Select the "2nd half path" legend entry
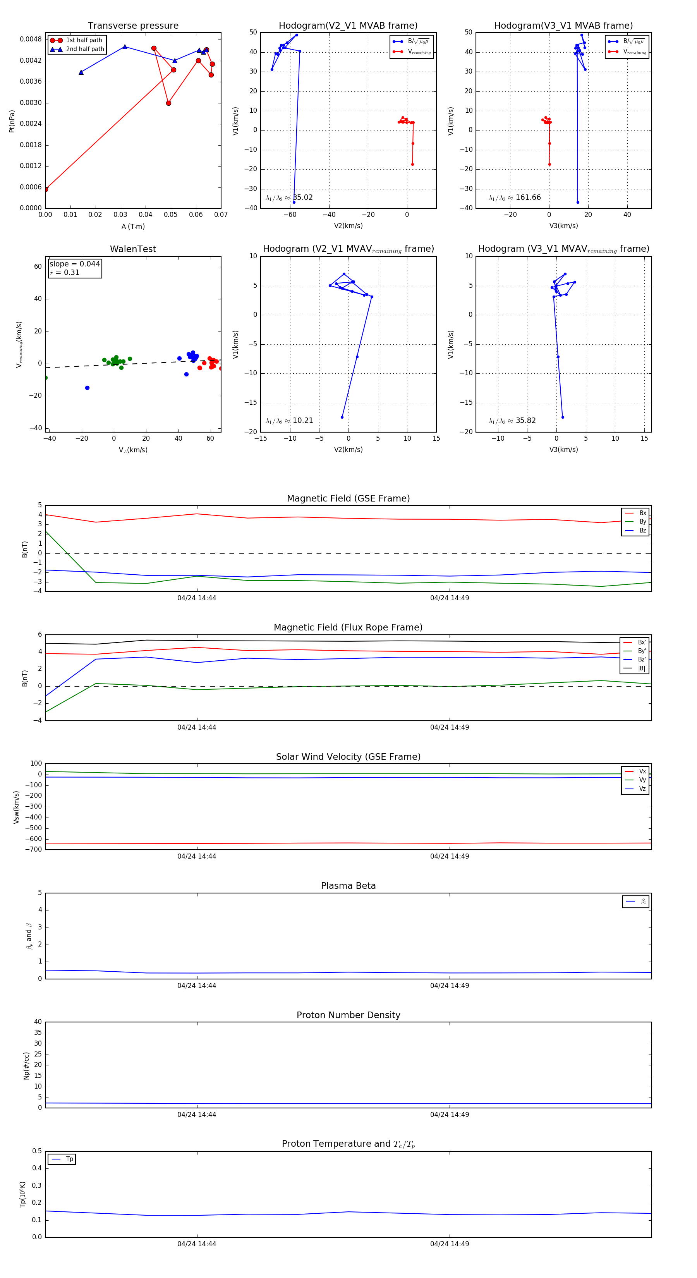The width and height of the screenshot is (697, 1278). click(77, 49)
